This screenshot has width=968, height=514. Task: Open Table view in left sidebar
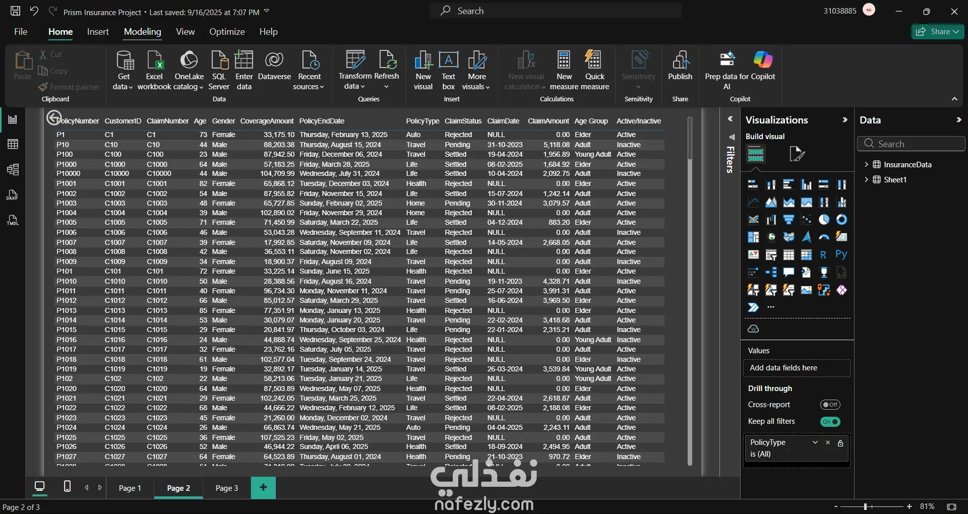pyautogui.click(x=13, y=145)
